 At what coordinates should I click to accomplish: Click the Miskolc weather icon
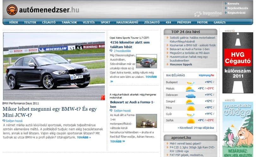[x=190, y=89]
